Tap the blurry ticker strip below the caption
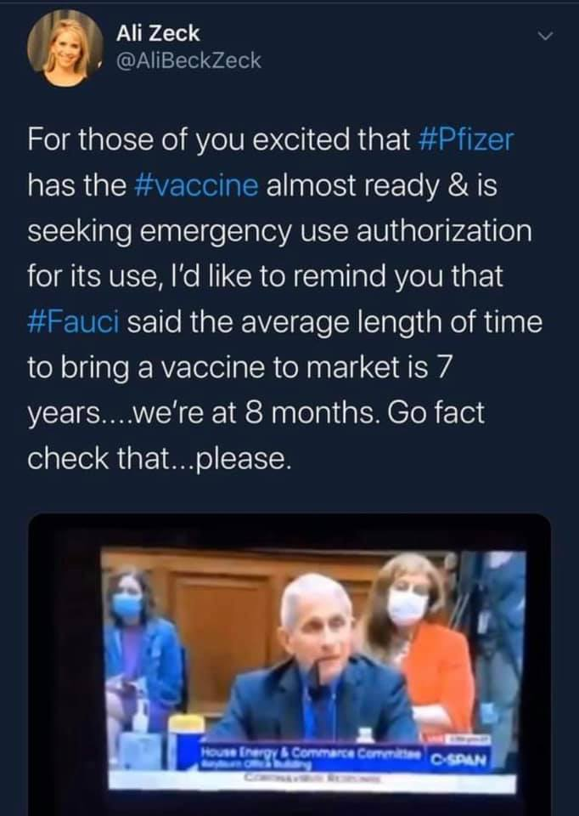The image size is (579, 816). coord(313,780)
